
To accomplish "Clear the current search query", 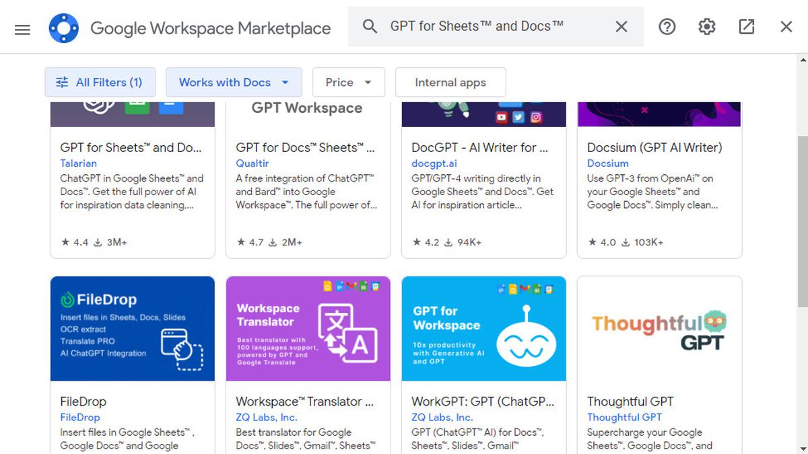I will pyautogui.click(x=621, y=26).
